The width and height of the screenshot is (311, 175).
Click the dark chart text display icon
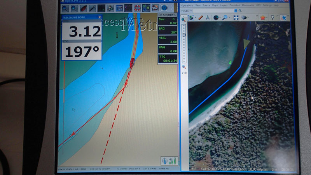tap(101, 9)
